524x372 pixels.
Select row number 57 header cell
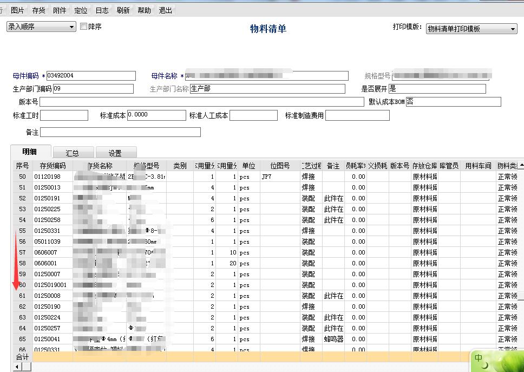(x=23, y=252)
